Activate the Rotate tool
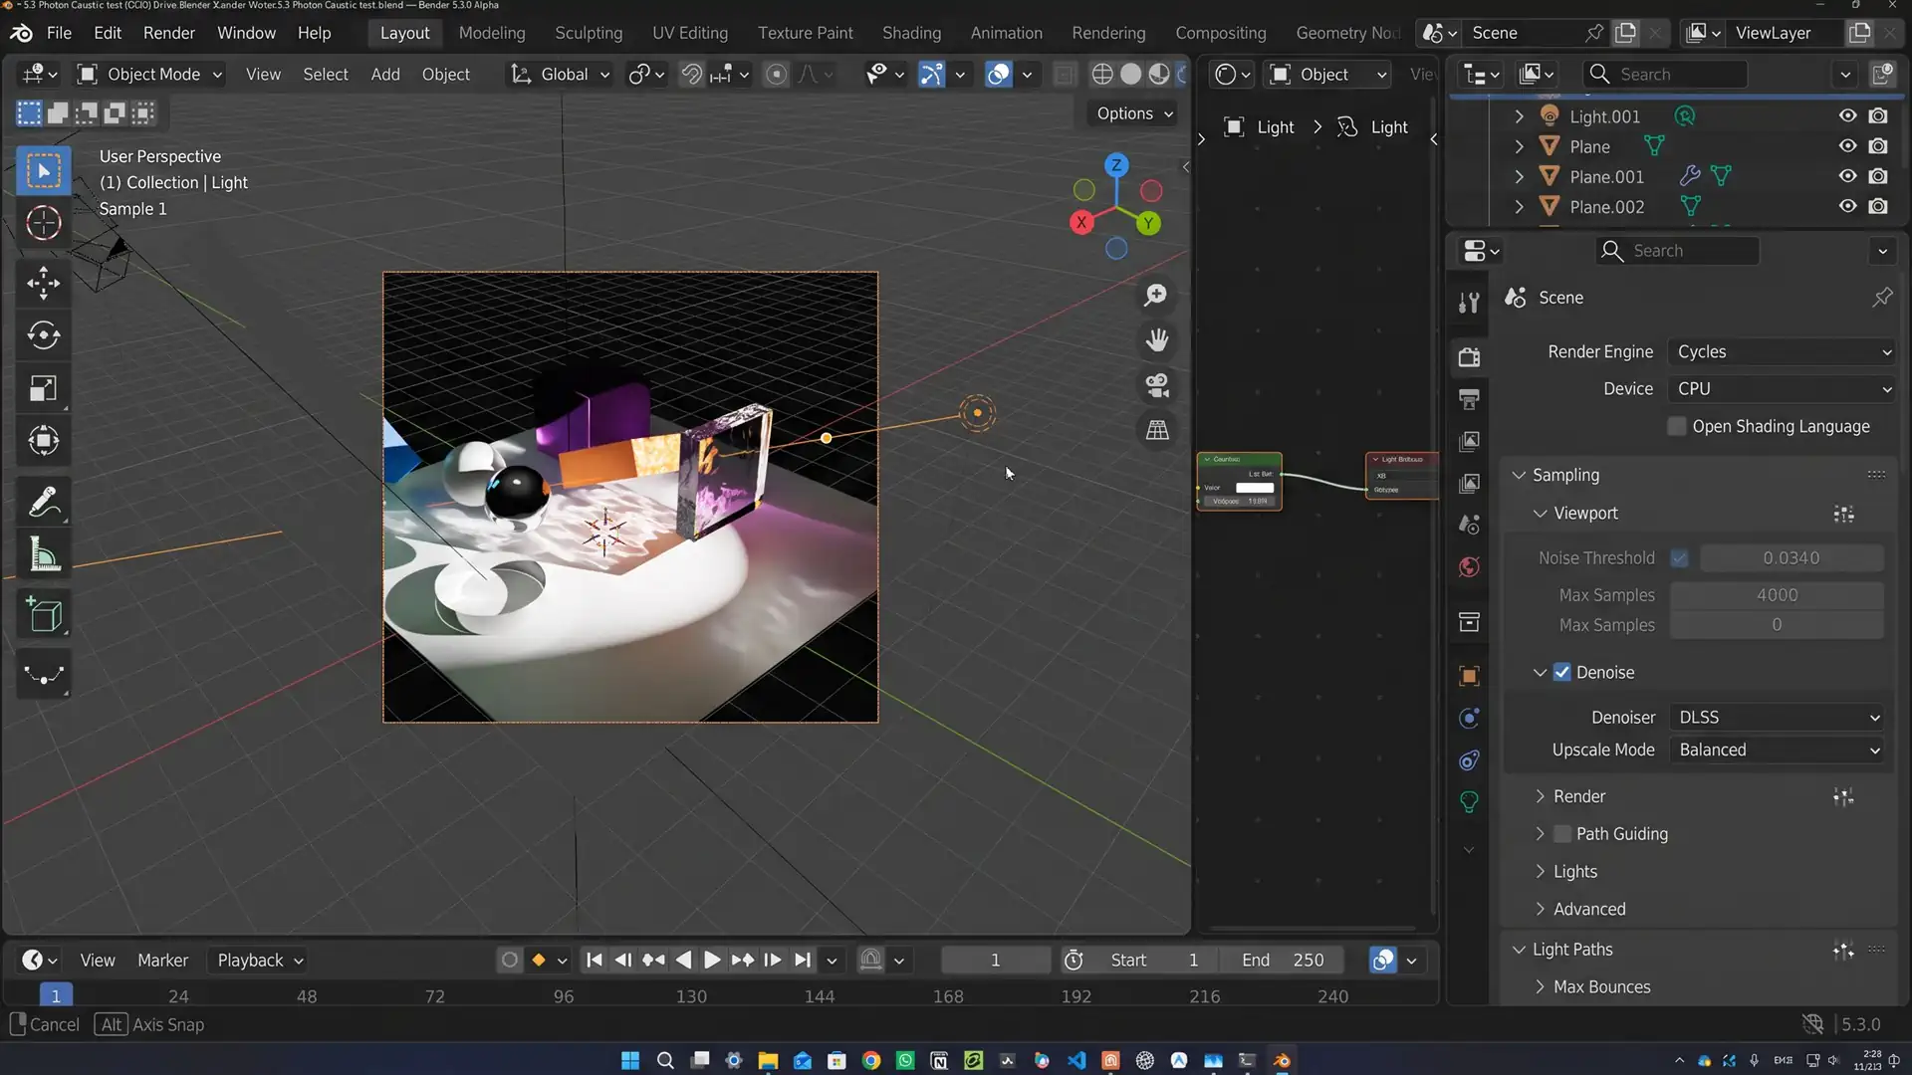 pos(43,335)
